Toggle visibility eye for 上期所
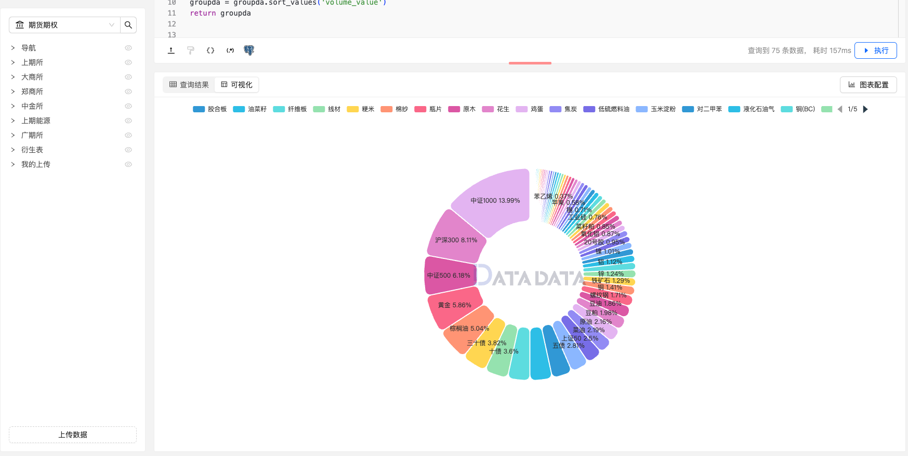Image resolution: width=908 pixels, height=456 pixels. click(x=128, y=62)
